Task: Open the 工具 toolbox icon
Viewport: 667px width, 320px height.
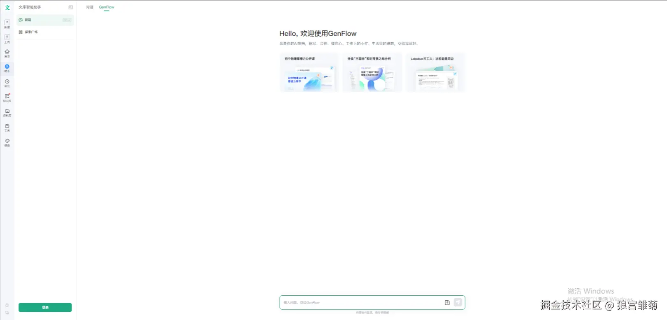Action: pyautogui.click(x=7, y=126)
